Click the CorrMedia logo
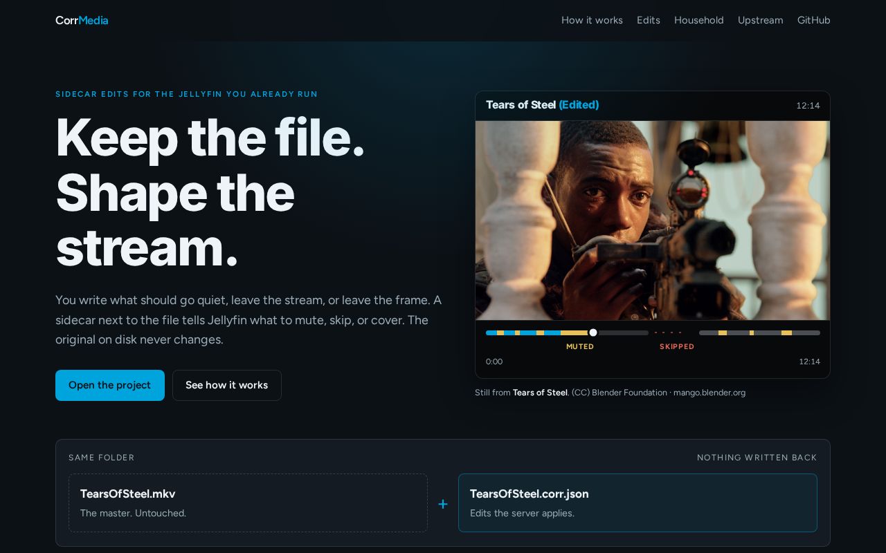 pyautogui.click(x=82, y=20)
